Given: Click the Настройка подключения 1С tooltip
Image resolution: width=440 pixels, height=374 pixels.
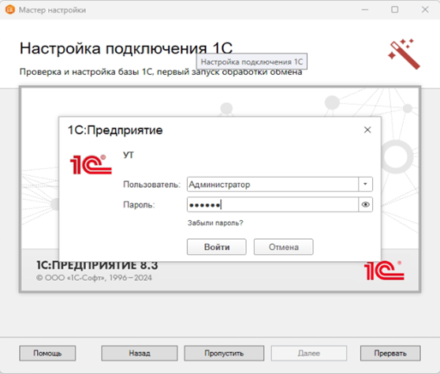Looking at the screenshot, I should point(252,62).
